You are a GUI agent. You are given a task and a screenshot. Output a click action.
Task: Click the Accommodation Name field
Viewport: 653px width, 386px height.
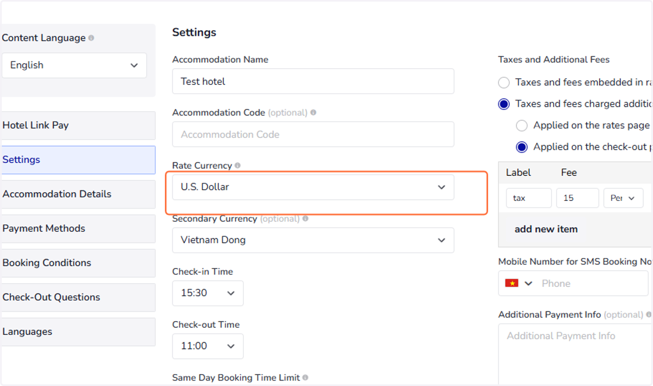tap(313, 81)
